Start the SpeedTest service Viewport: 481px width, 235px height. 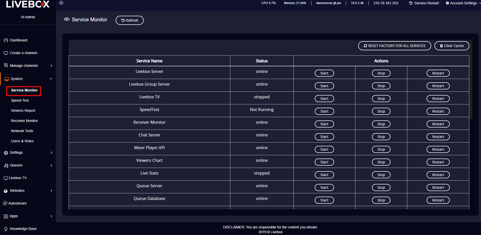(x=324, y=111)
